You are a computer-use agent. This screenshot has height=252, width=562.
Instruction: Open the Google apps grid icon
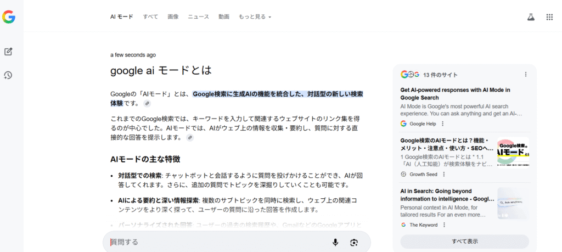coord(549,17)
